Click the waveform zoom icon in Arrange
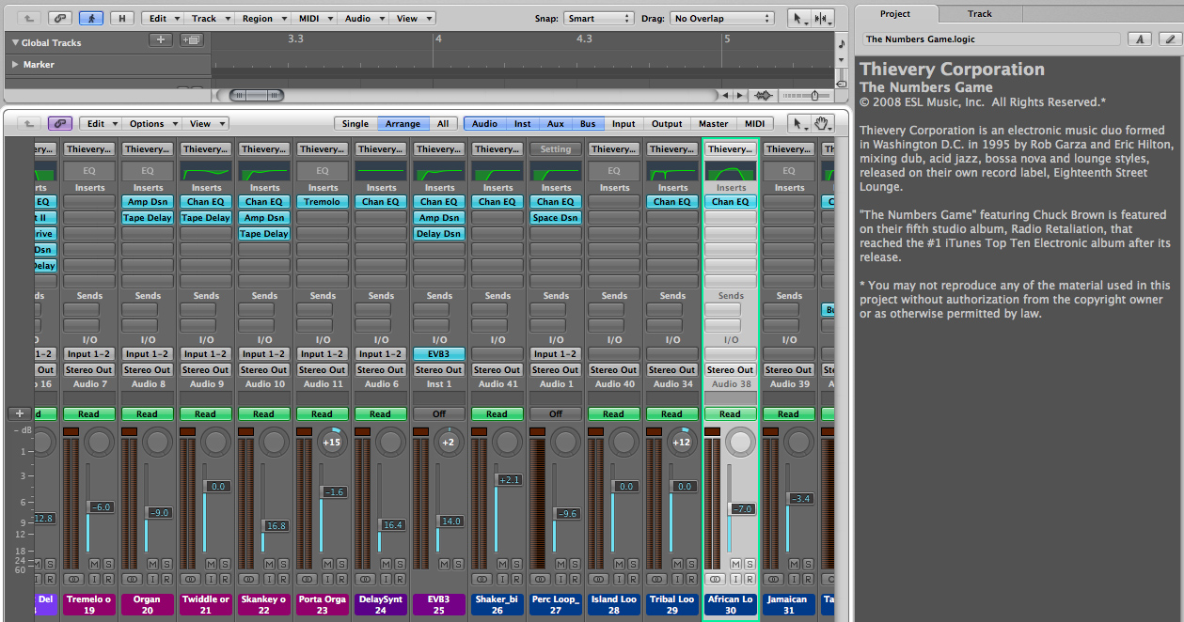Viewport: 1184px width, 622px height. coord(764,96)
